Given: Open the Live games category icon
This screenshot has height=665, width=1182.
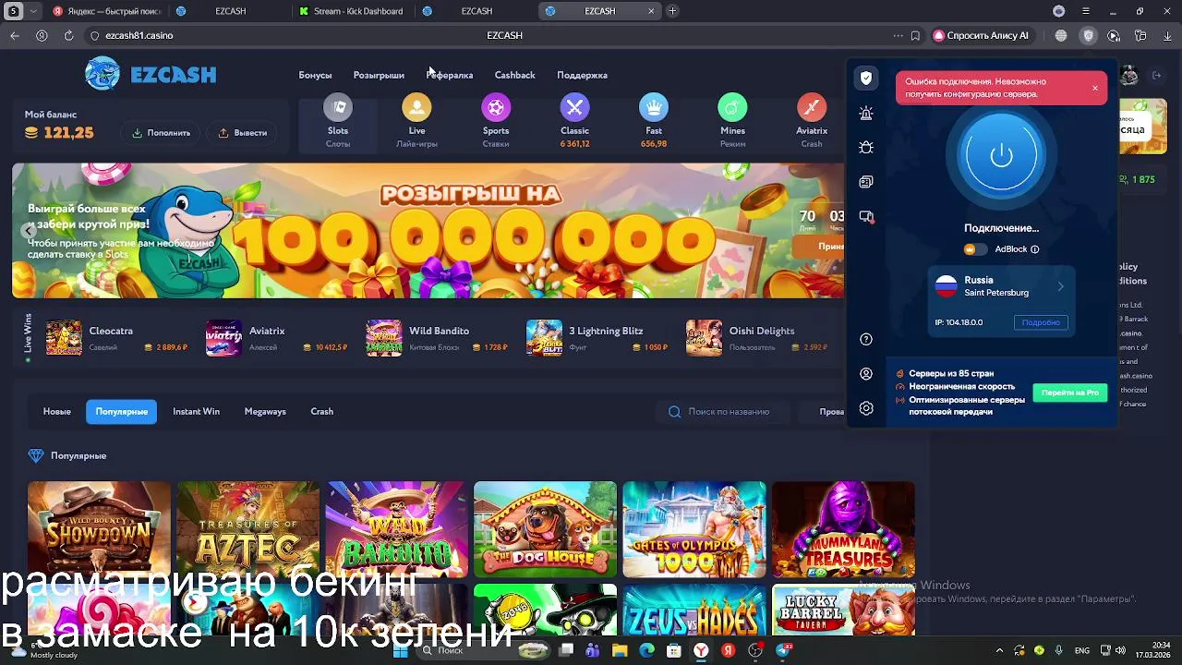Looking at the screenshot, I should click(416, 108).
